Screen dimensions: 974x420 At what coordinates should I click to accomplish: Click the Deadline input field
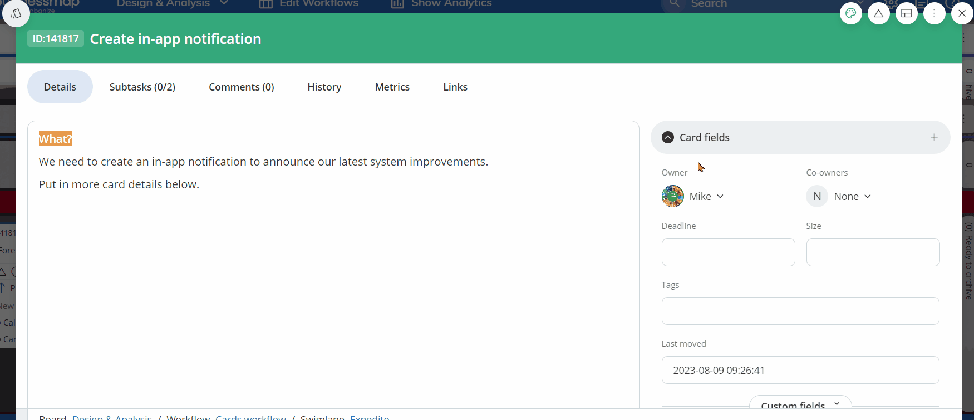click(728, 252)
